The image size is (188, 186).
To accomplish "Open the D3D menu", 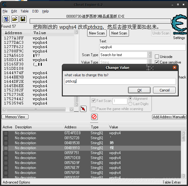I will pos(35,11).
